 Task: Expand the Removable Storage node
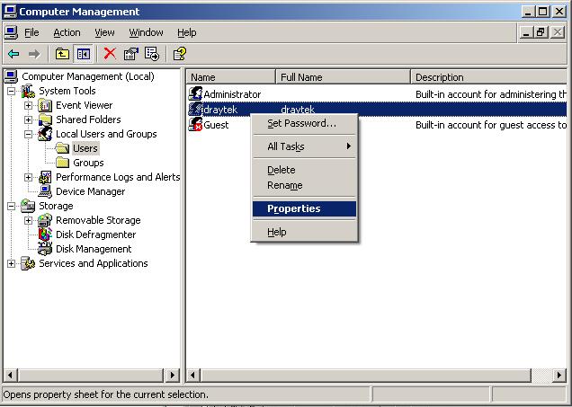[x=28, y=220]
